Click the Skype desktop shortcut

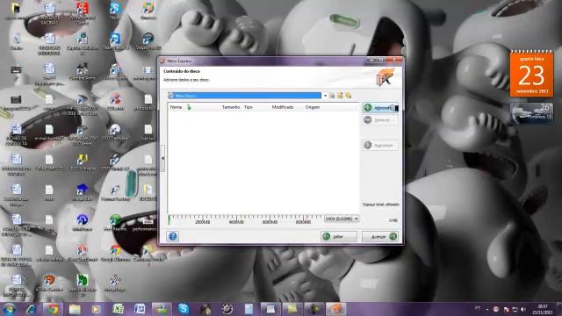[x=115, y=11]
